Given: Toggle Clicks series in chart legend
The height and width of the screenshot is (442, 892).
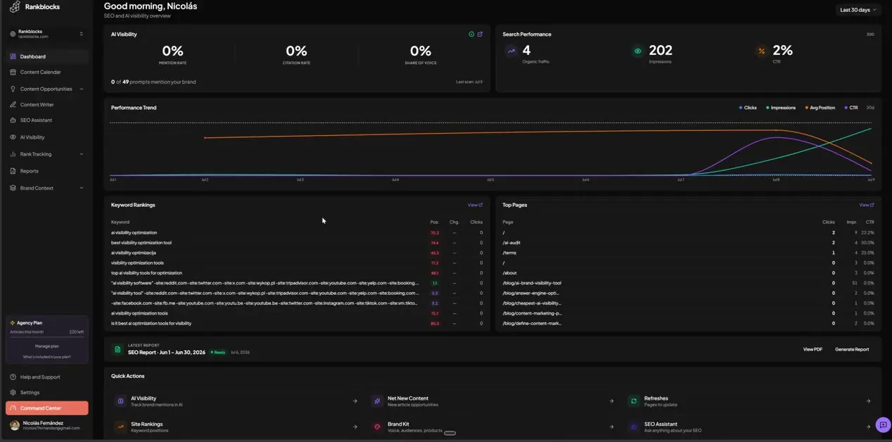Looking at the screenshot, I should point(748,108).
